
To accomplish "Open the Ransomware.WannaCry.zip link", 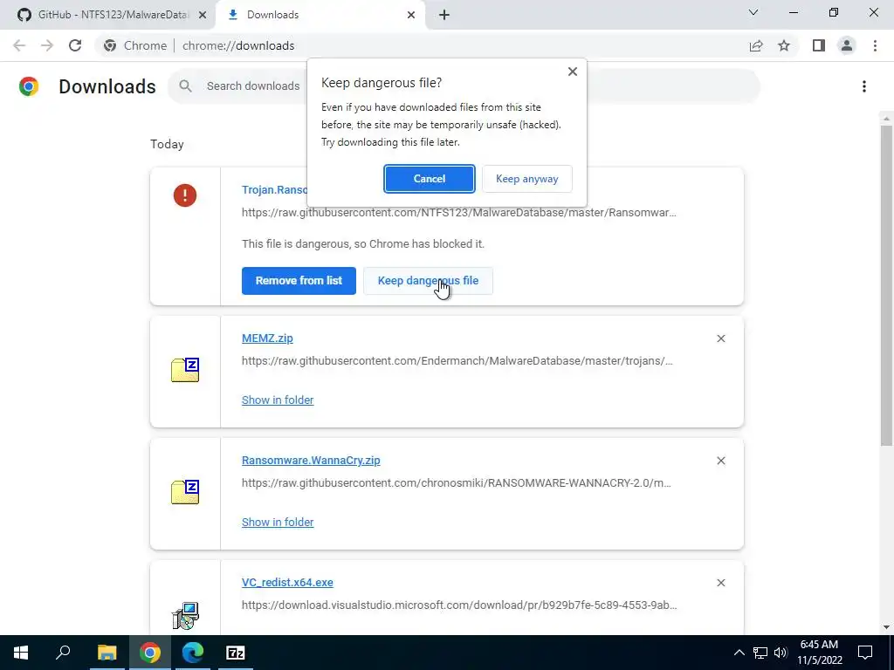I will coord(311,461).
